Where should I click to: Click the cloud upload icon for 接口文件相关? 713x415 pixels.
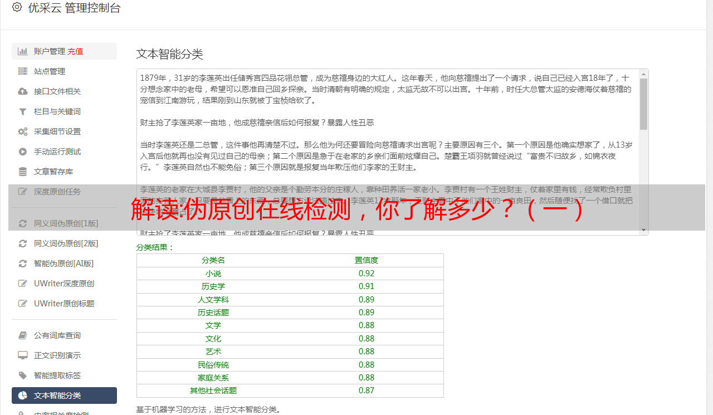click(x=23, y=91)
